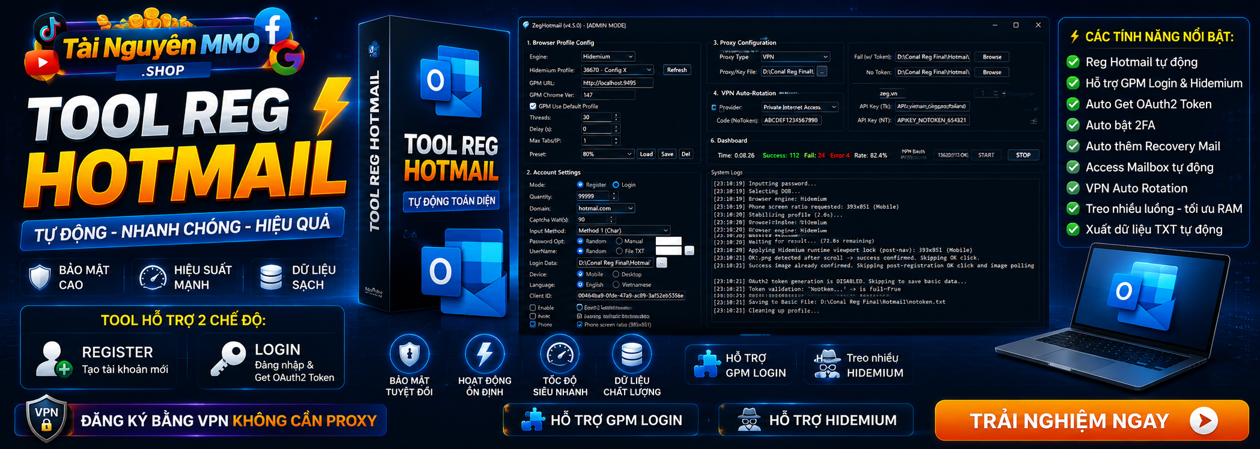Click the API Key (NT) input field

pyautogui.click(x=932, y=120)
